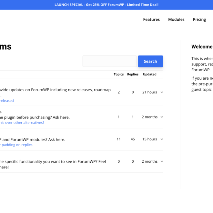Expand the chevron in the 0 topics row
Viewport: 213px width, 213px height.
162,161
